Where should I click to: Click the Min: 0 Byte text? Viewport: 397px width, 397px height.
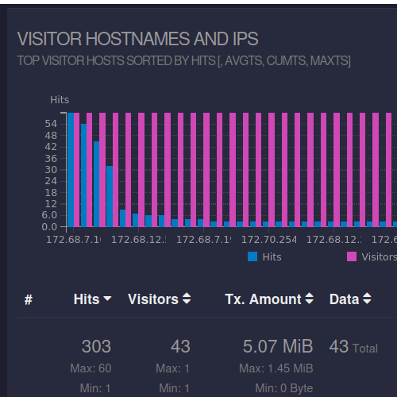[x=284, y=388]
